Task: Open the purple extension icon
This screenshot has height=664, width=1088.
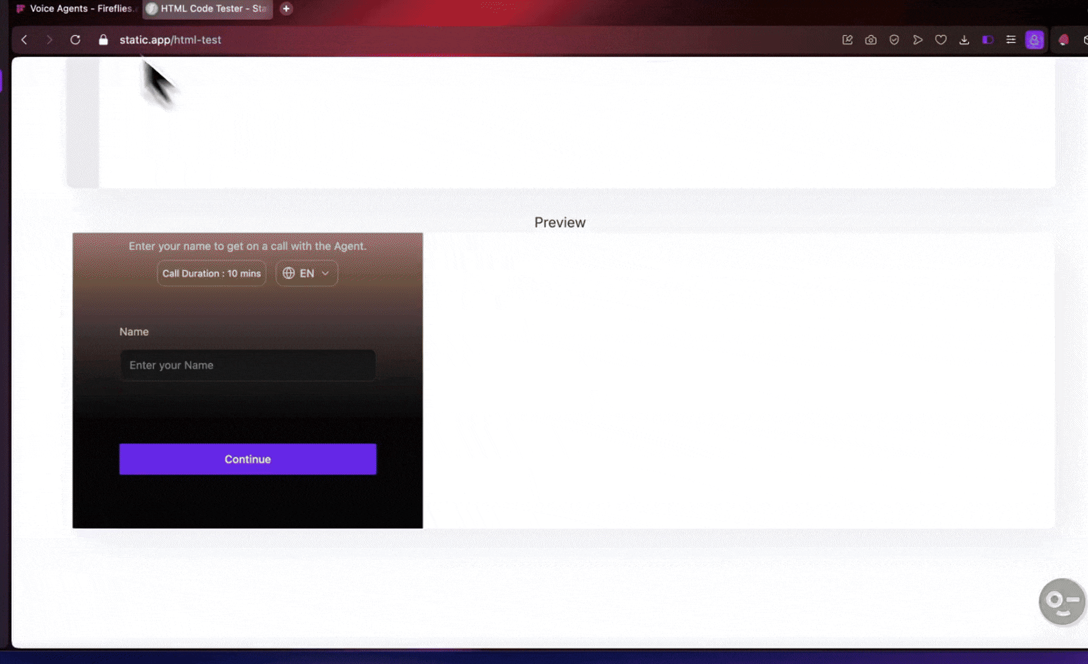Action: point(1035,40)
